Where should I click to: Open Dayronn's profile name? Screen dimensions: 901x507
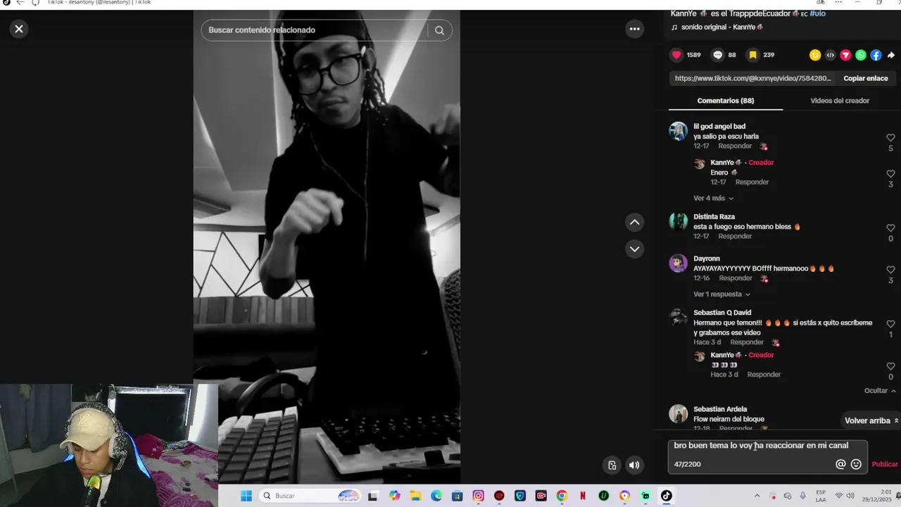(x=707, y=258)
